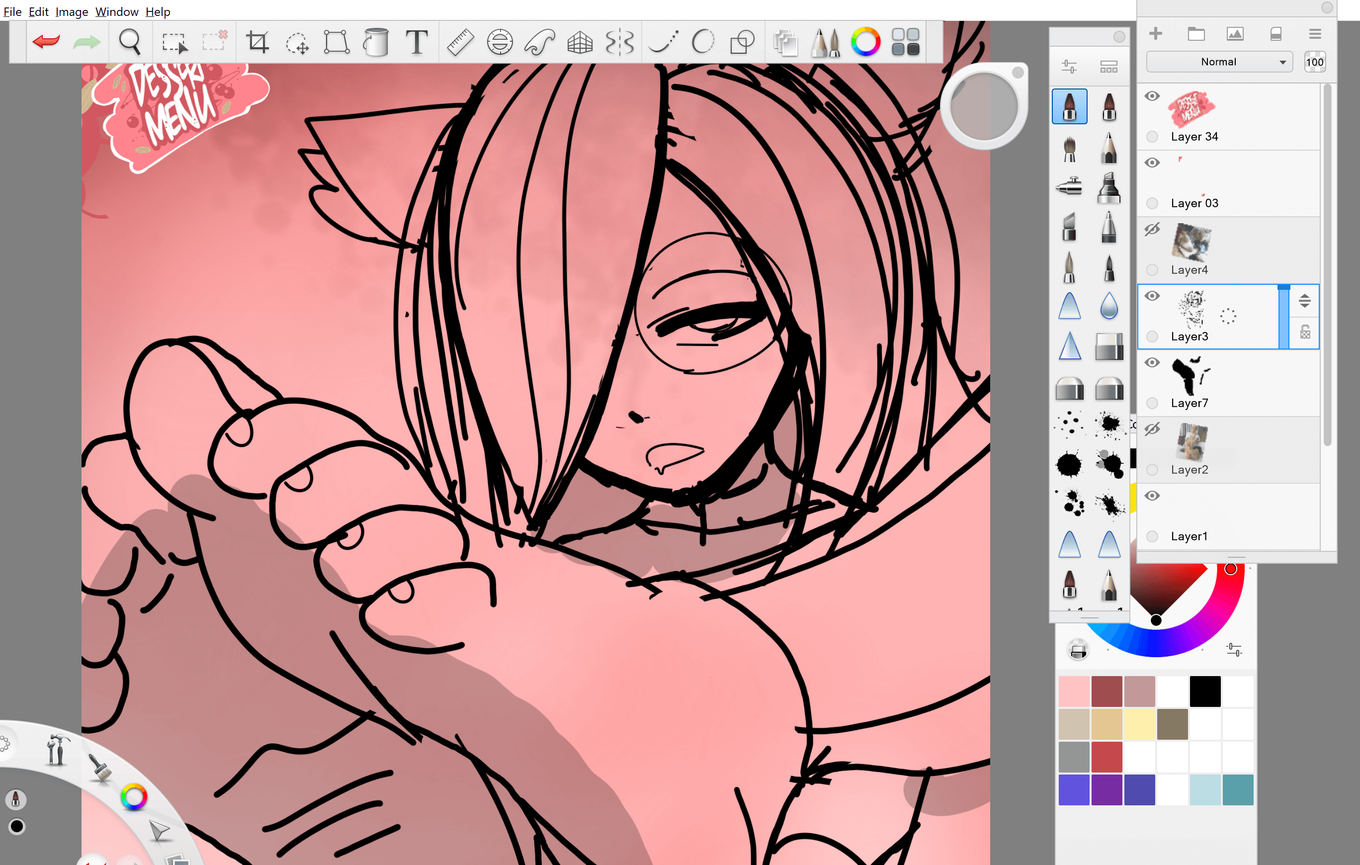Pick the black color swatch

1205,691
